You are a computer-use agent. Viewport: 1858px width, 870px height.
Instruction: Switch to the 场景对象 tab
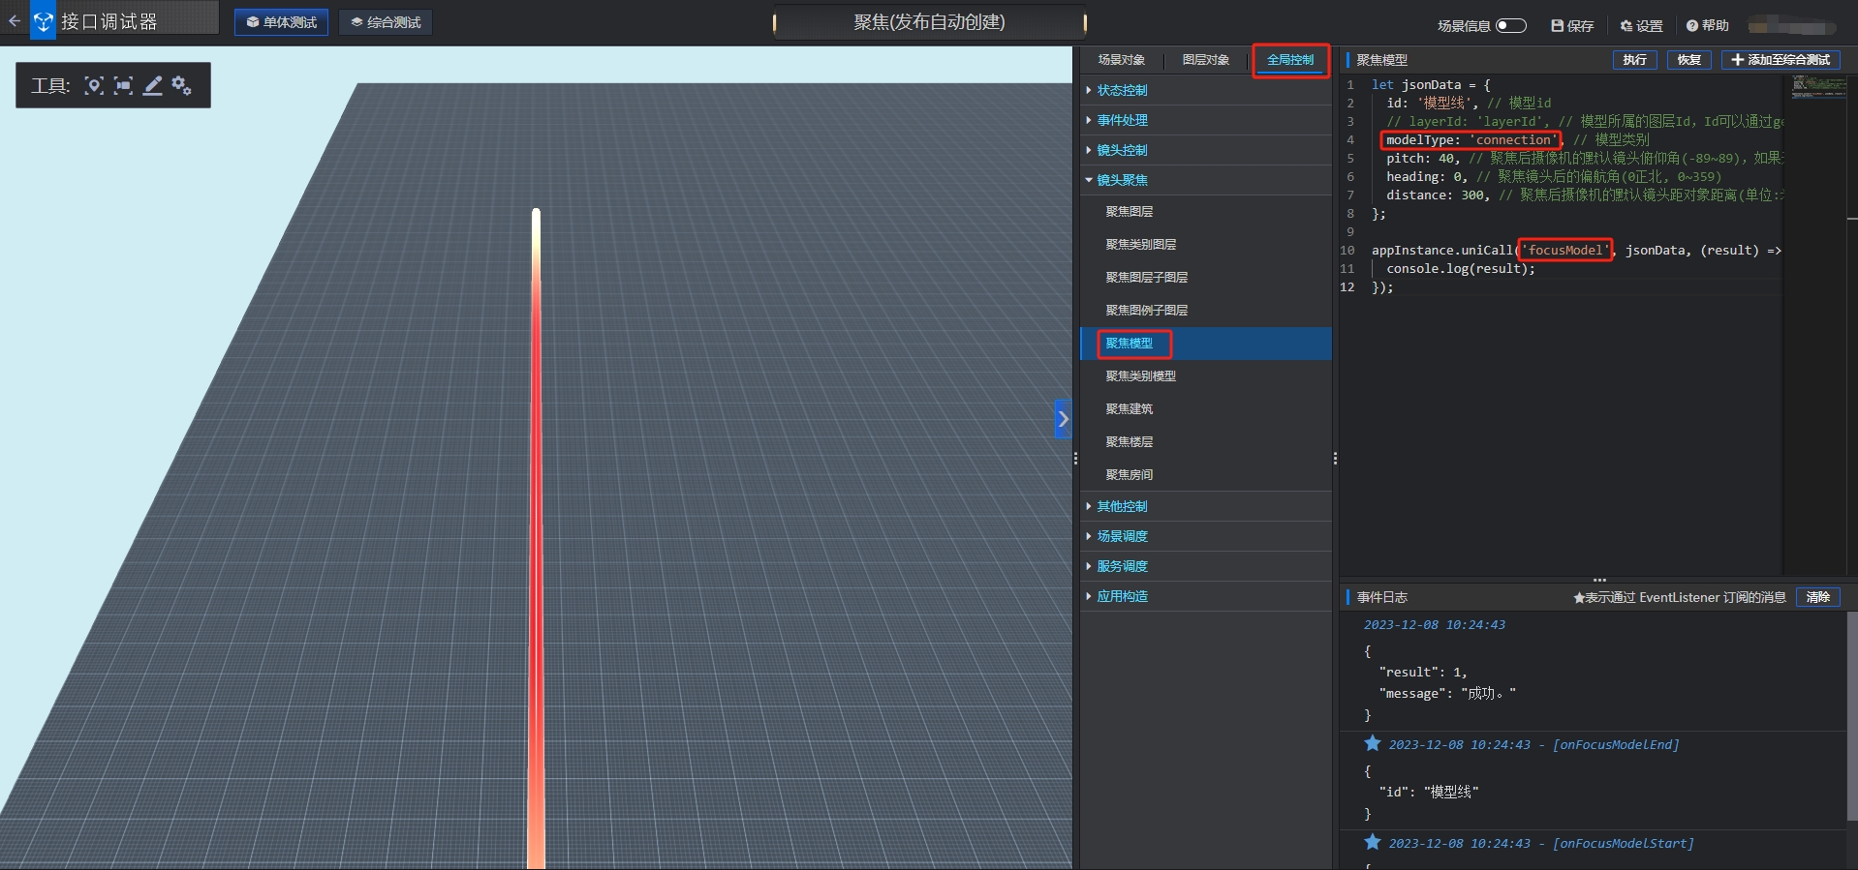[1121, 60]
